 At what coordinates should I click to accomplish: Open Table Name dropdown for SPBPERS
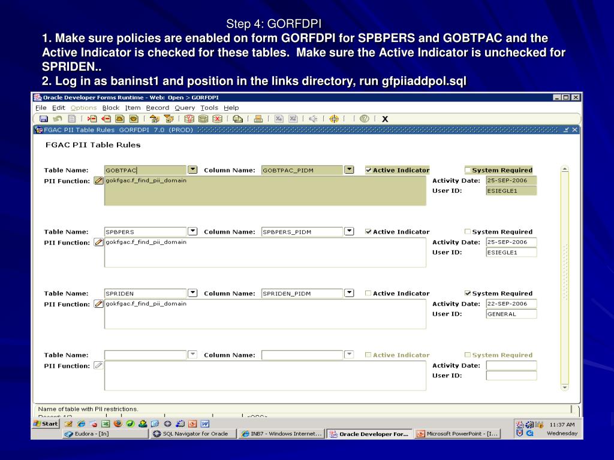point(192,232)
